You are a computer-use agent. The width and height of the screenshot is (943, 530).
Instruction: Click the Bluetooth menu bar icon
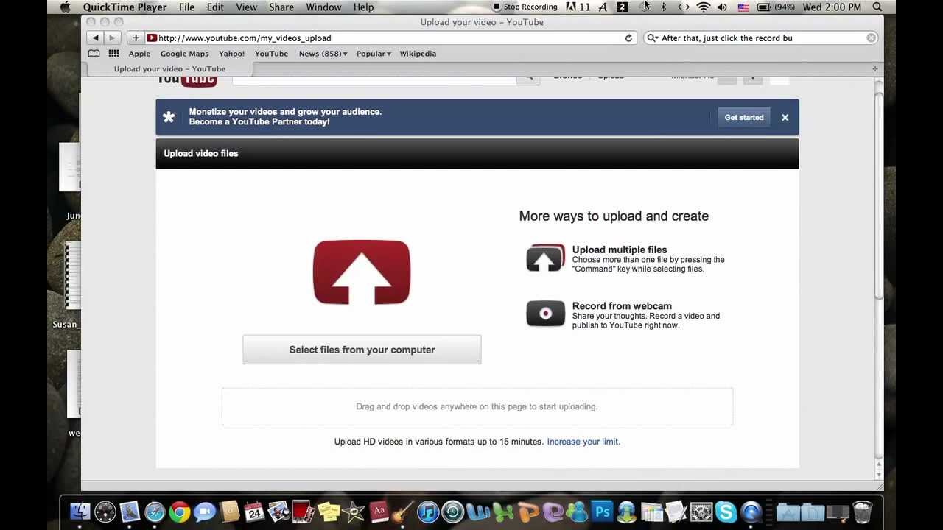pos(663,7)
